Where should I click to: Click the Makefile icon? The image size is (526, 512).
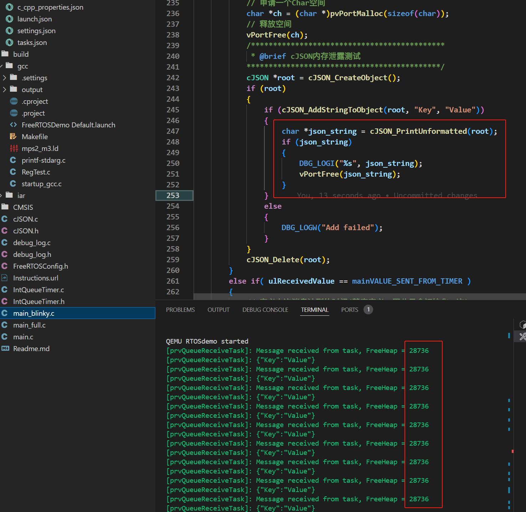pyautogui.click(x=14, y=137)
